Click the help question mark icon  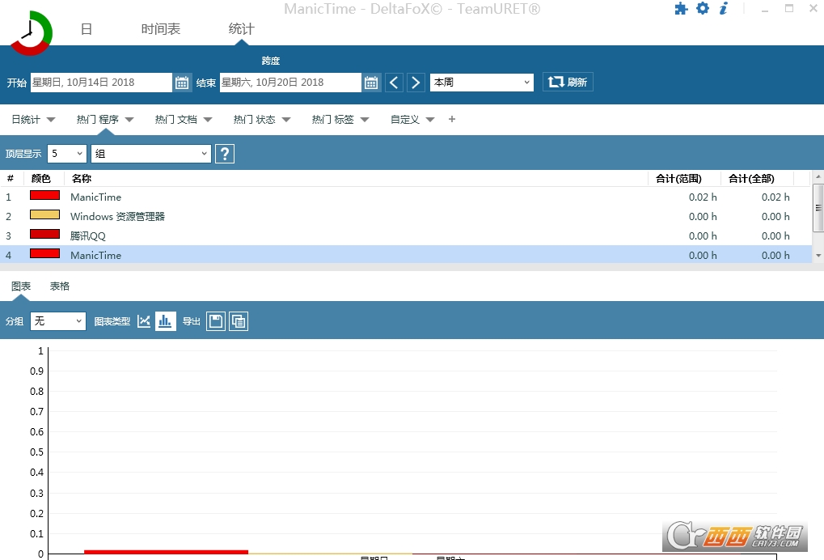point(225,154)
